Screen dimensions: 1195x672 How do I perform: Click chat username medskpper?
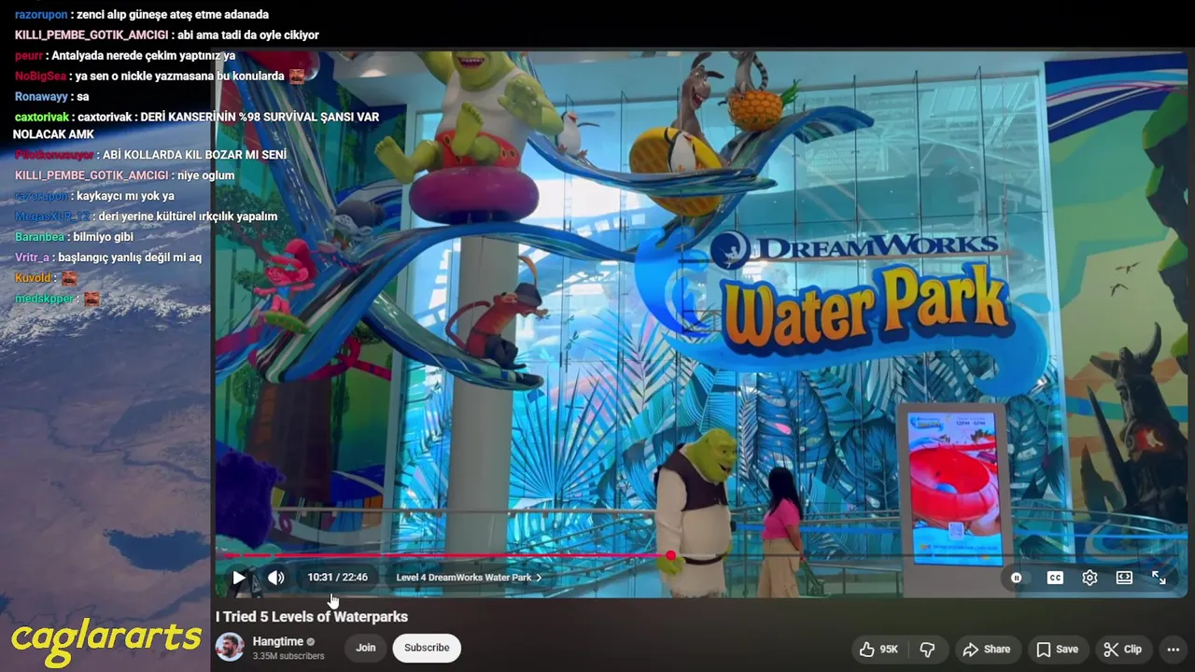click(45, 299)
